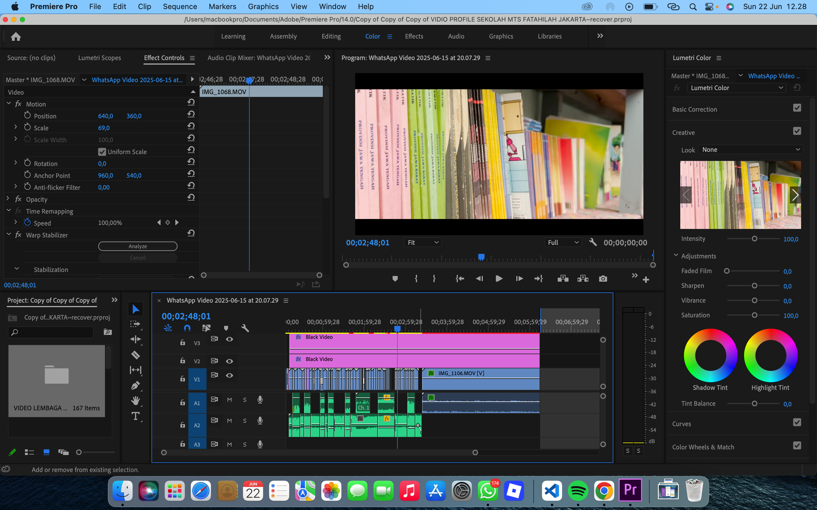This screenshot has width=817, height=510.
Task: Hide the V2 track with the eye icon
Action: tap(229, 361)
